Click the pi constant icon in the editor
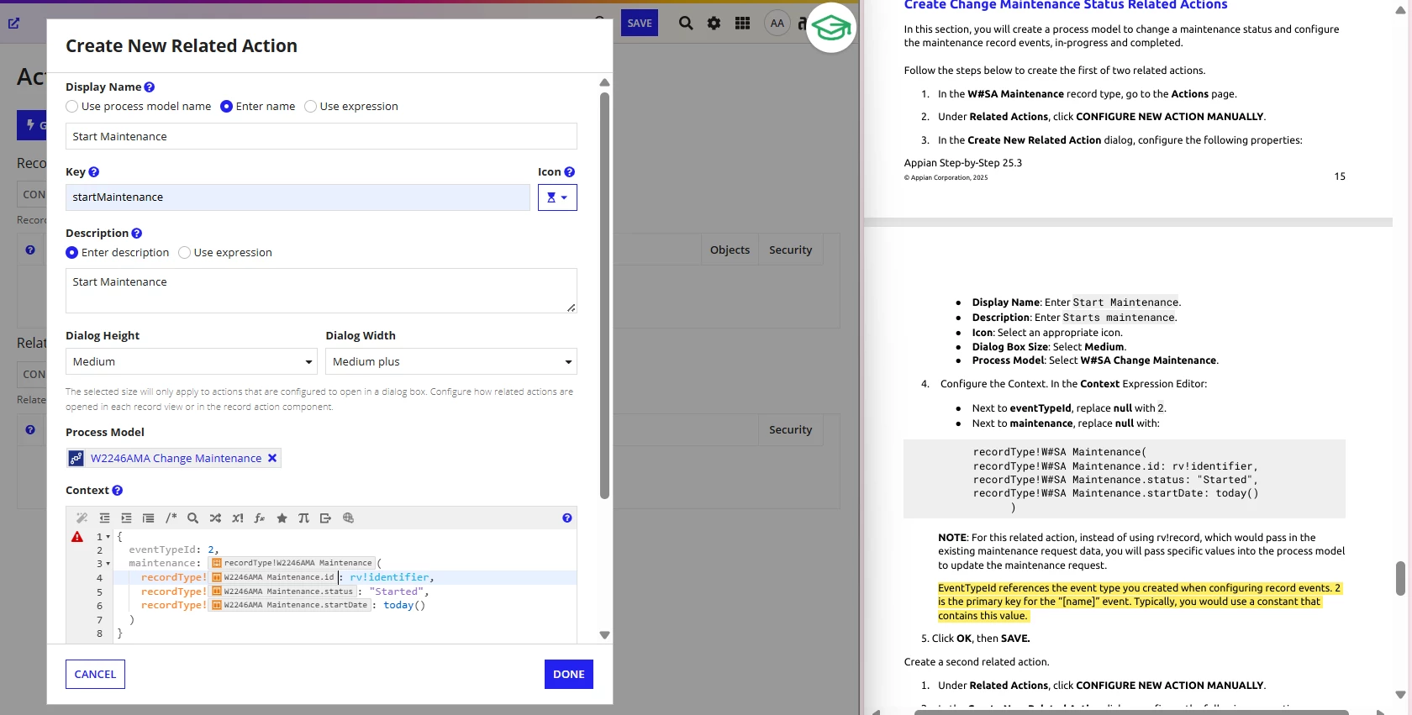 click(x=303, y=518)
